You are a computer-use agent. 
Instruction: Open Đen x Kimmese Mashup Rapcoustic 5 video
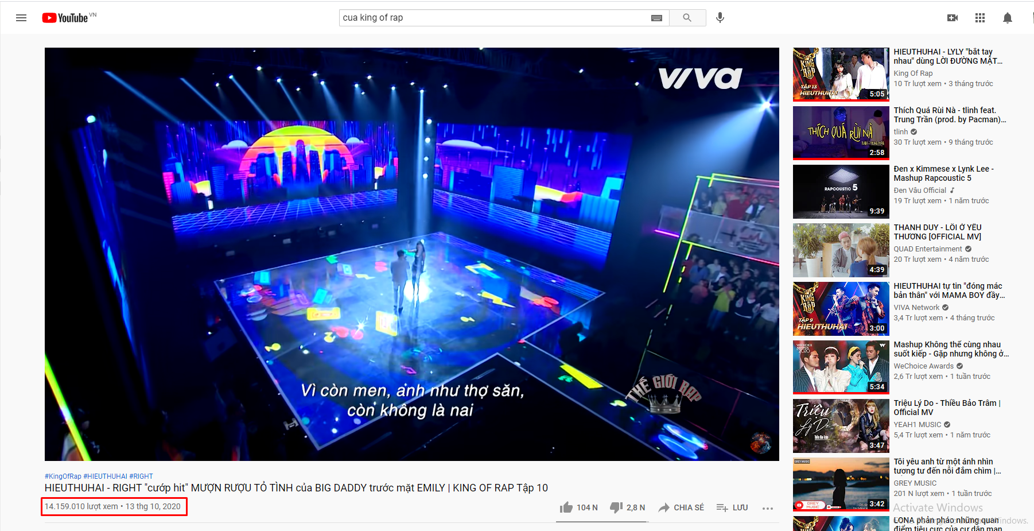[943, 173]
